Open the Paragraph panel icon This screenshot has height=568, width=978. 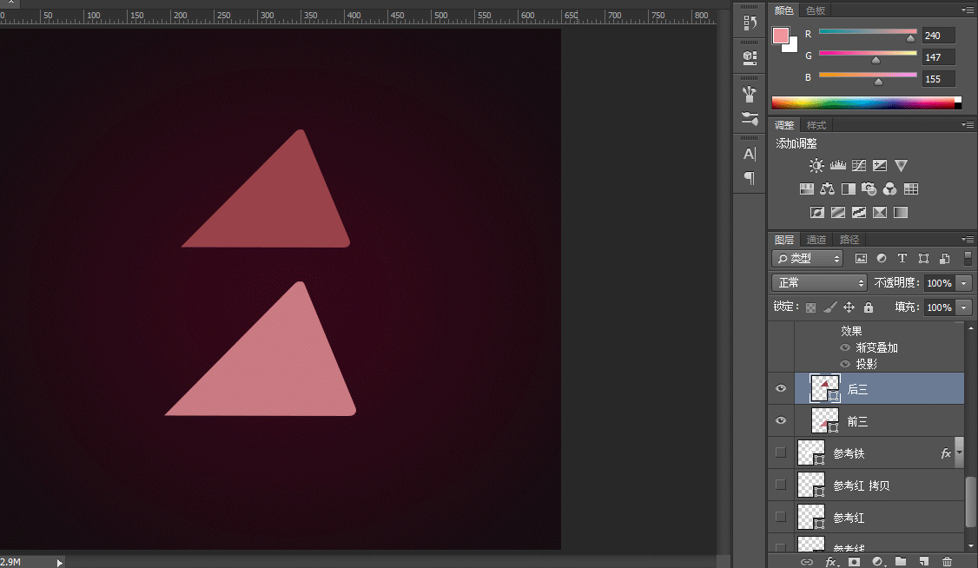(750, 178)
